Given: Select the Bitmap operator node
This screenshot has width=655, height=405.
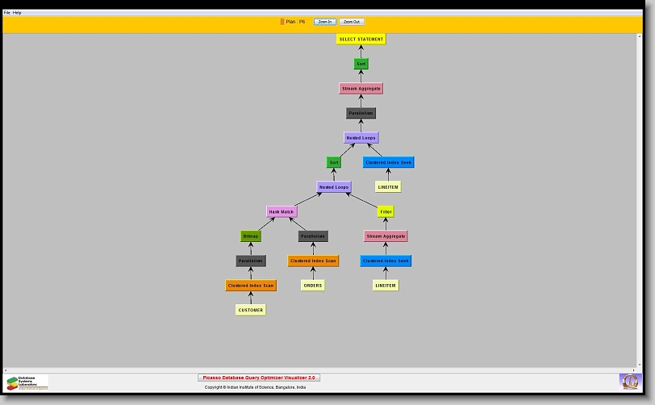Looking at the screenshot, I should click(251, 236).
